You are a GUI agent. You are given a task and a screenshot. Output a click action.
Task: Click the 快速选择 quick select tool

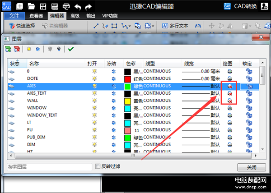pos(22,26)
